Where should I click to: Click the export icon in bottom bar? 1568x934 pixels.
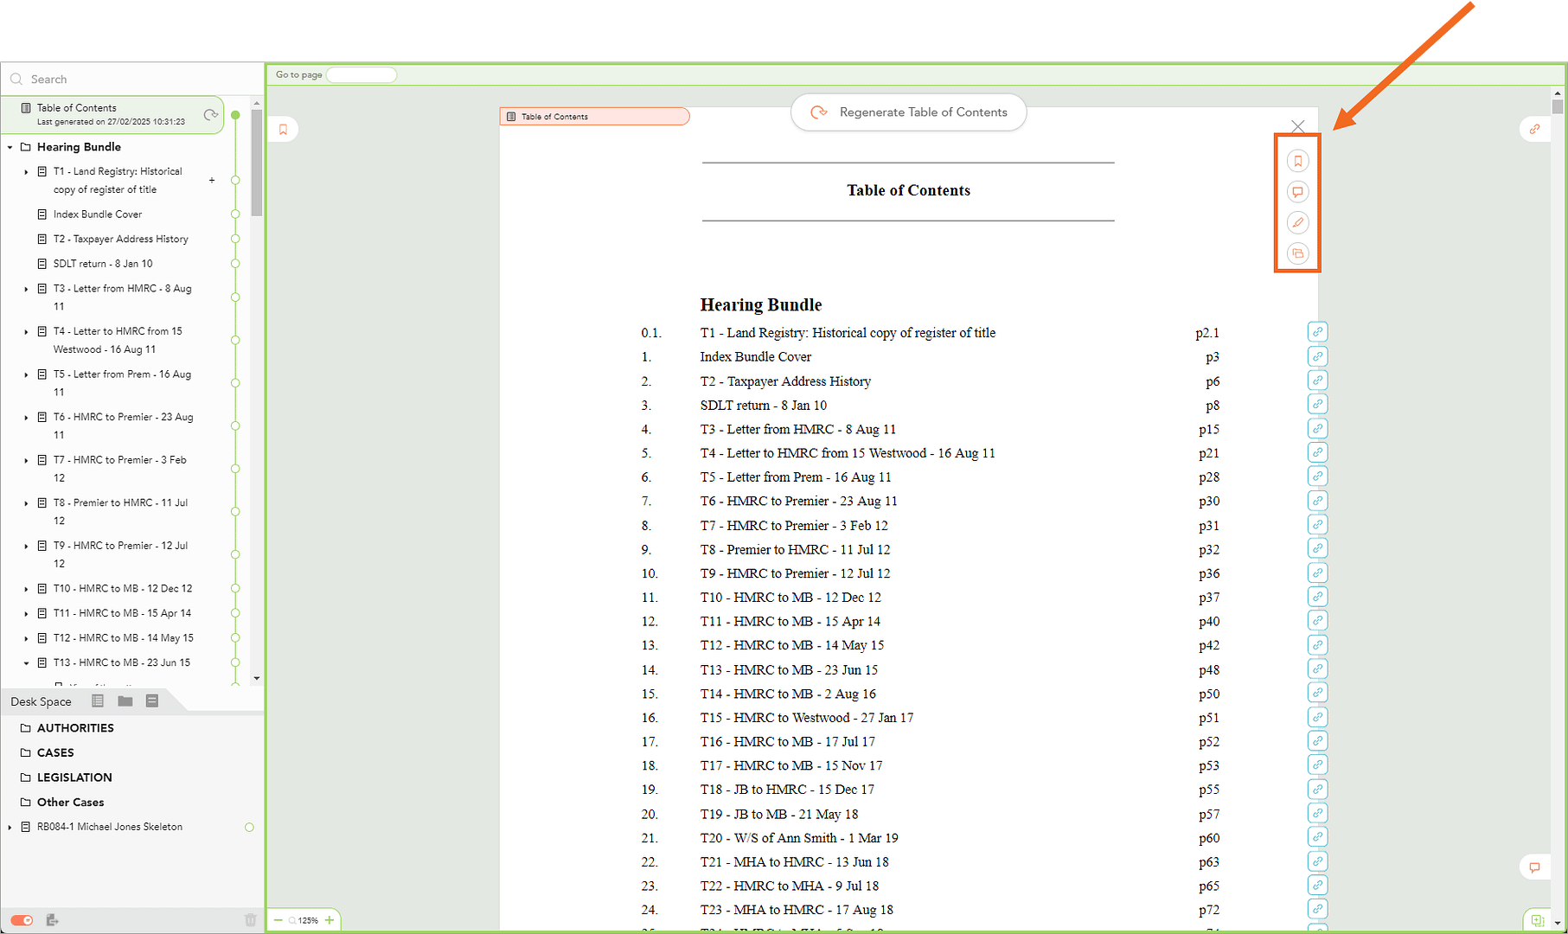52,920
